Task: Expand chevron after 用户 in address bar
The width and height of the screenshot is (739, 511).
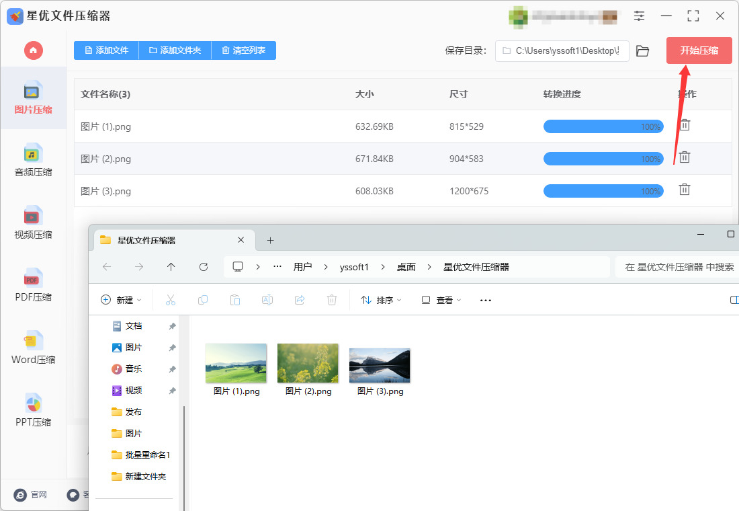Action: point(326,267)
